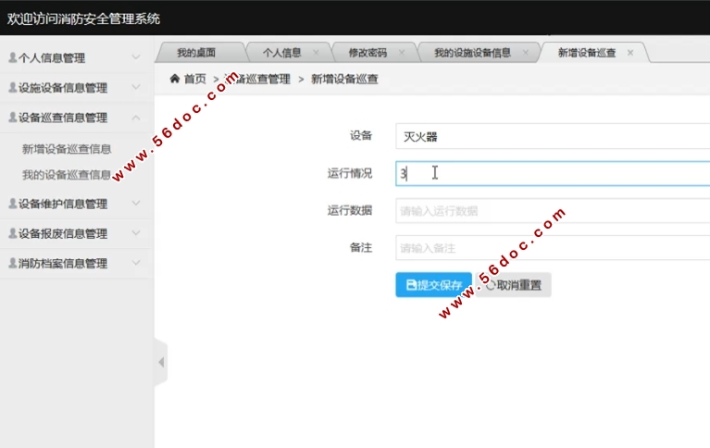Expand 消防档案信息管理 chevron
The height and width of the screenshot is (448, 710).
pos(136,263)
